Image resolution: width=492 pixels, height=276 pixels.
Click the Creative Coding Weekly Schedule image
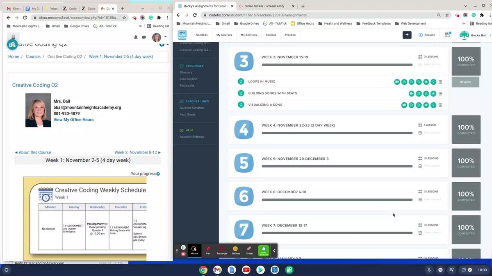pos(85,219)
